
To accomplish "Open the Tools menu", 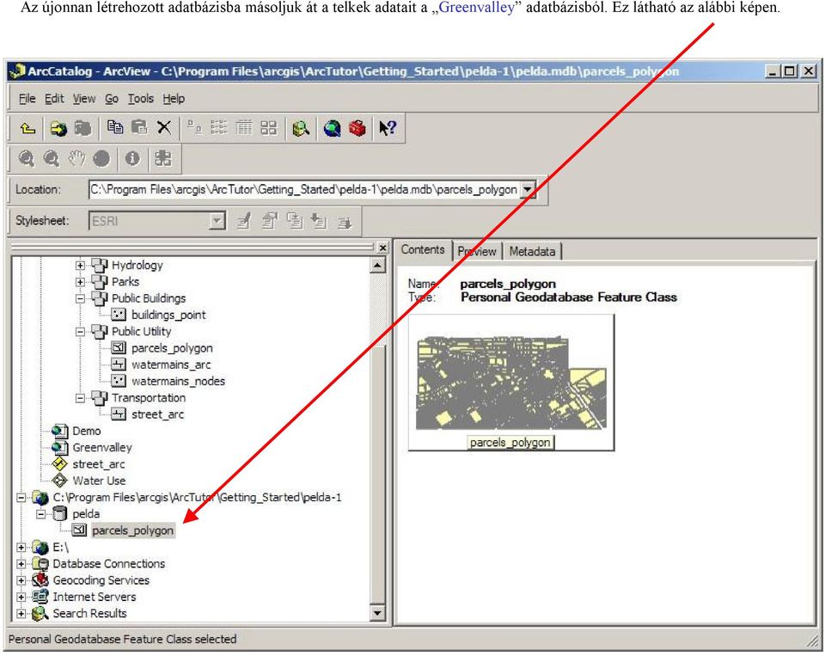I will click(x=140, y=99).
